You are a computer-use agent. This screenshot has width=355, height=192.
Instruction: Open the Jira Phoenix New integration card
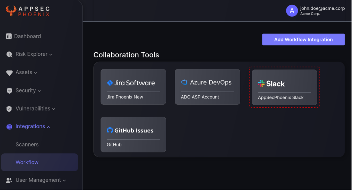tap(134, 87)
